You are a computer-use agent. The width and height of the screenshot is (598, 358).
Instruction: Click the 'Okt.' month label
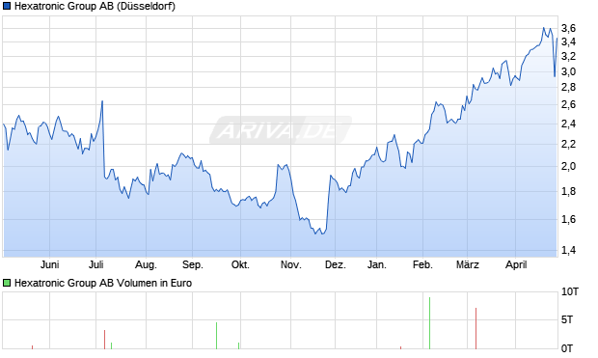[240, 264]
